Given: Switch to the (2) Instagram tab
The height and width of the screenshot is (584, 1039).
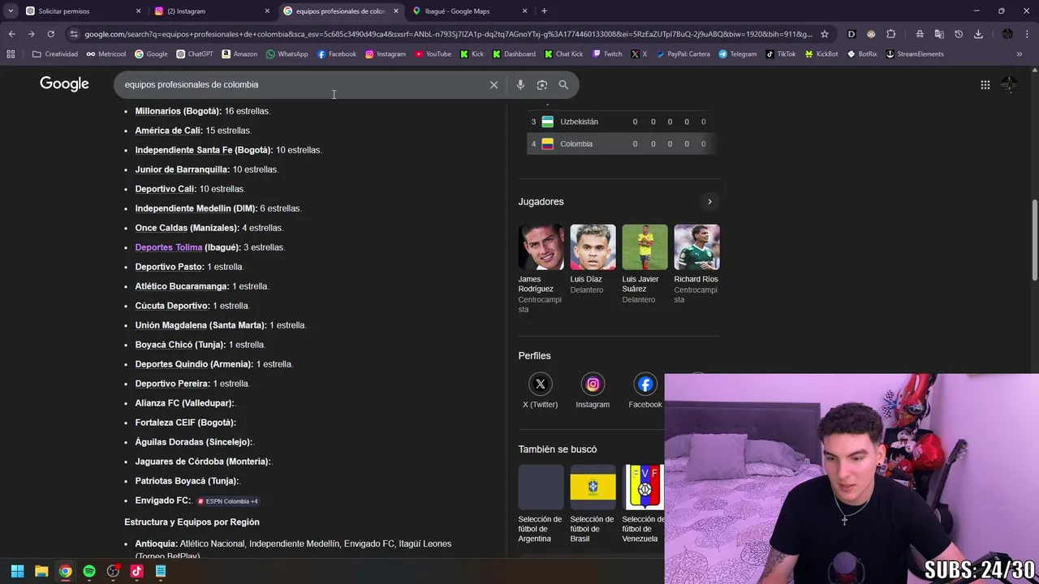Looking at the screenshot, I should 211,11.
